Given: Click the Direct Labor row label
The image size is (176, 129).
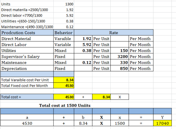Looking at the screenshot, I should [x=27, y=44].
